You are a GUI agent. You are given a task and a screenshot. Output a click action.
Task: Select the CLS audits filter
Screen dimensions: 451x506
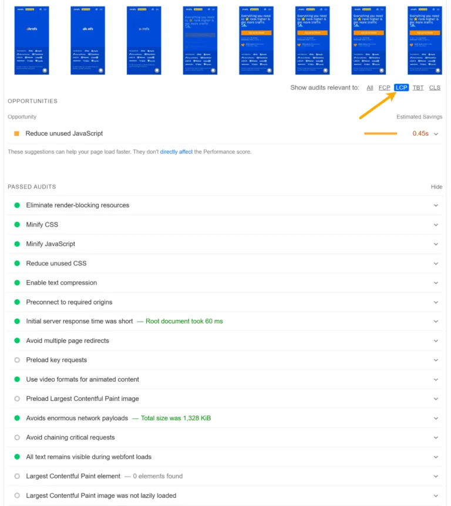pyautogui.click(x=435, y=88)
